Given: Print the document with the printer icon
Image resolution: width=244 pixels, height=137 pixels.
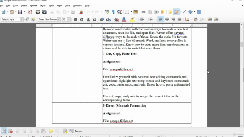Looking at the screenshot, I should 38,12.
